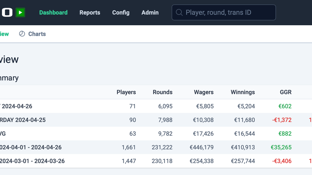Sort by the Rounds column header
The height and width of the screenshot is (175, 312).
163,92
